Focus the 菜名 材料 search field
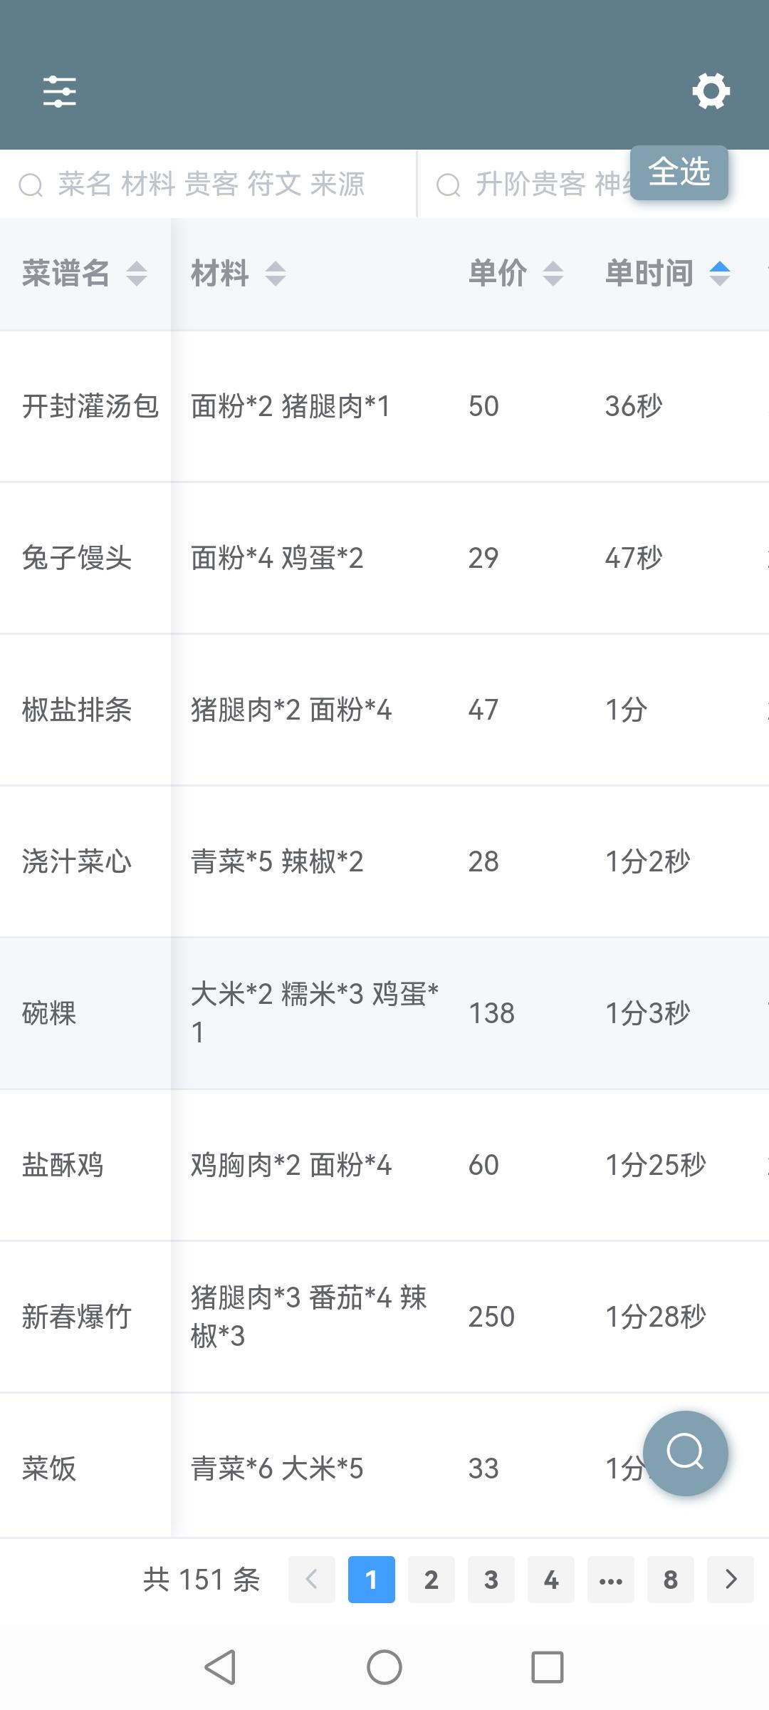The width and height of the screenshot is (769, 1710). (208, 184)
